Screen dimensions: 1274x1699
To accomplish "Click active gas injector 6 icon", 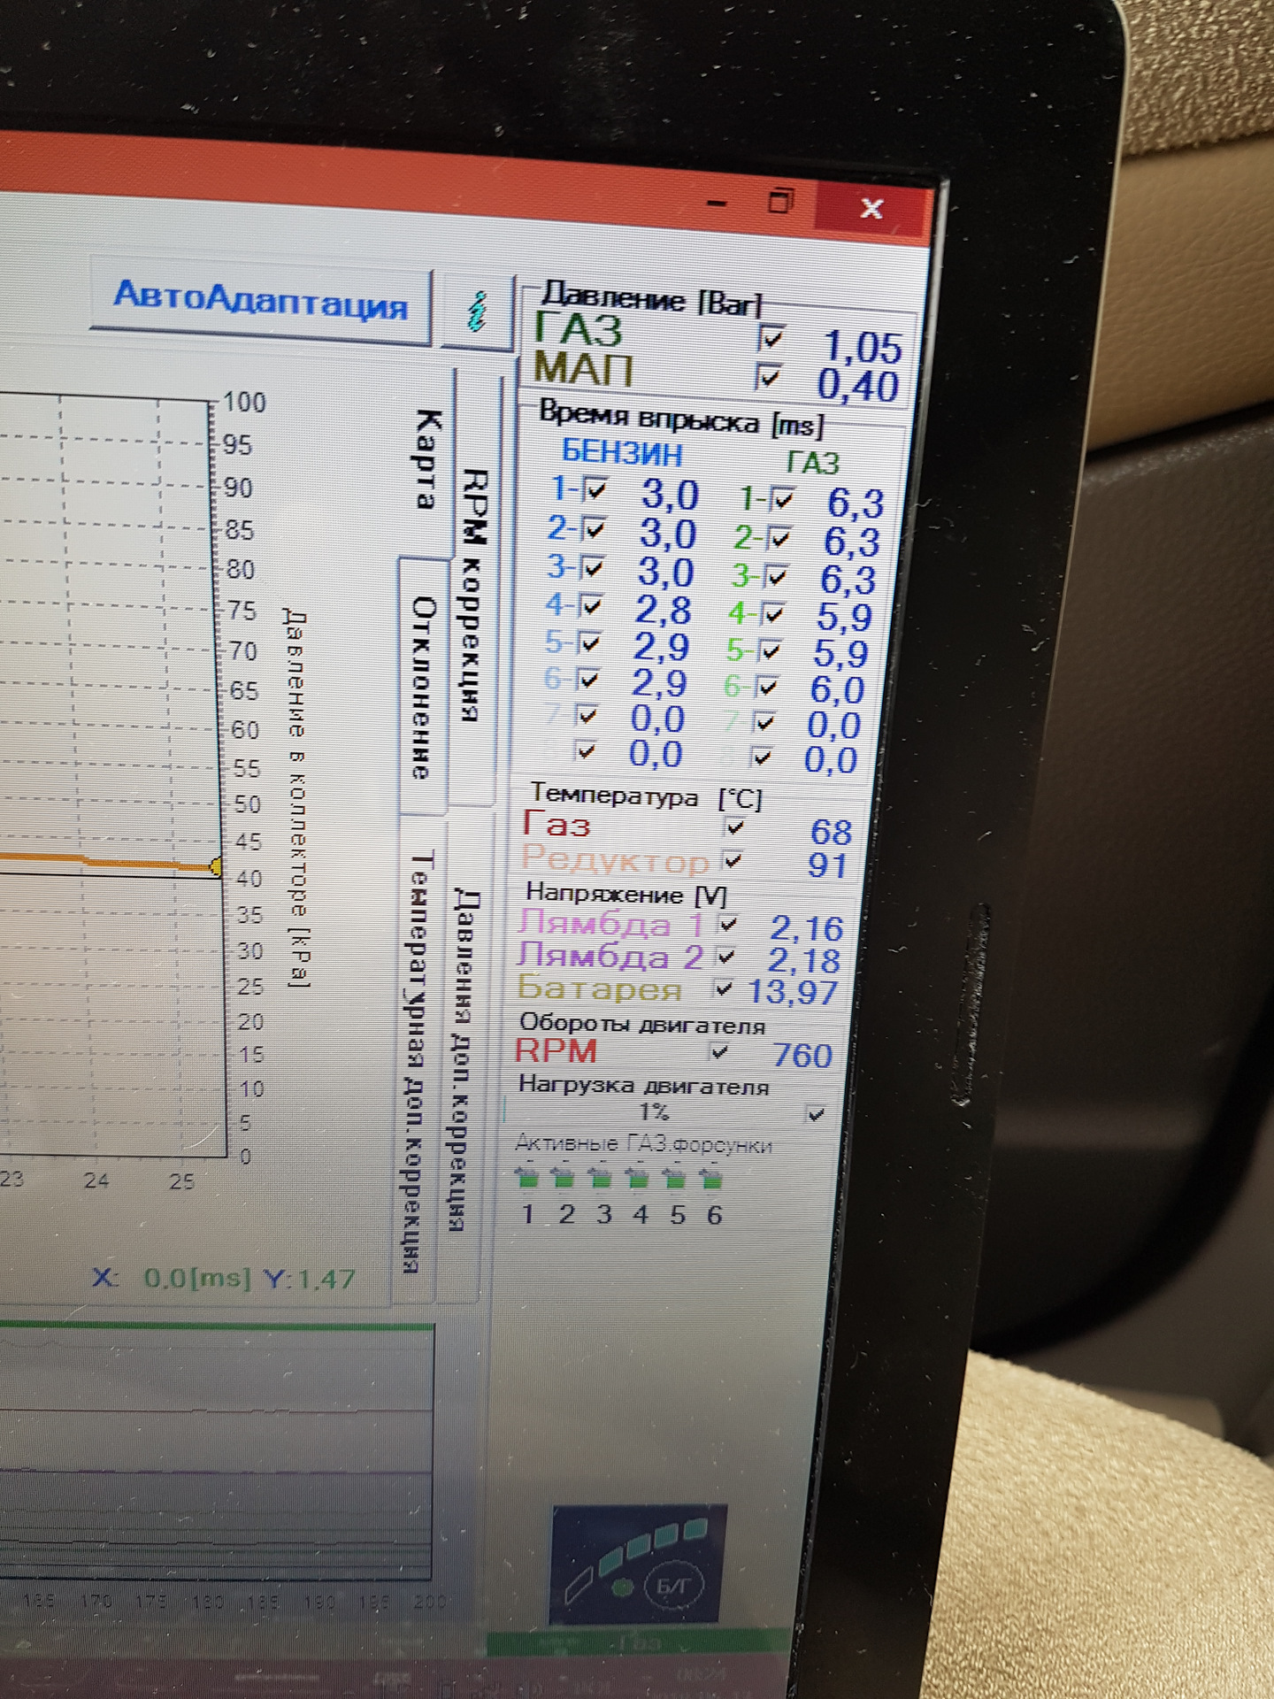I will (x=711, y=1179).
